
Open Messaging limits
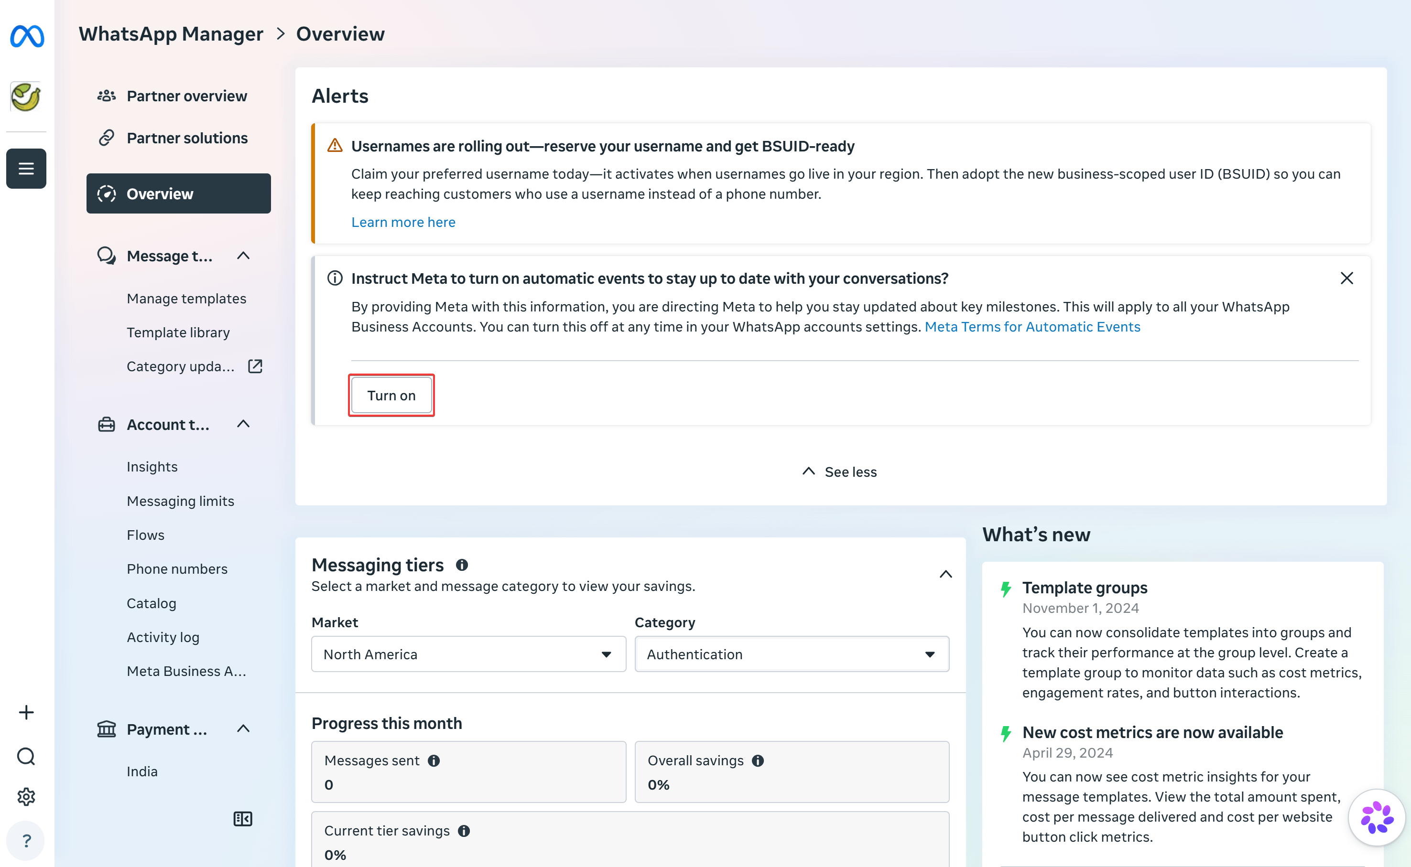(x=181, y=501)
